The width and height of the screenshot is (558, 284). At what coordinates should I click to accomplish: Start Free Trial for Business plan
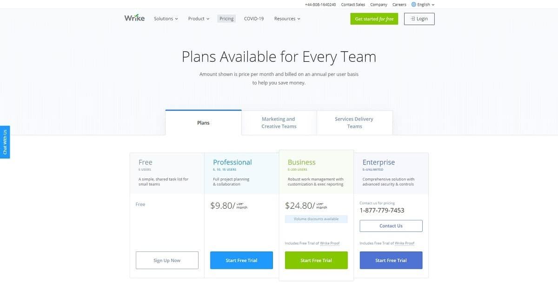coord(316,260)
